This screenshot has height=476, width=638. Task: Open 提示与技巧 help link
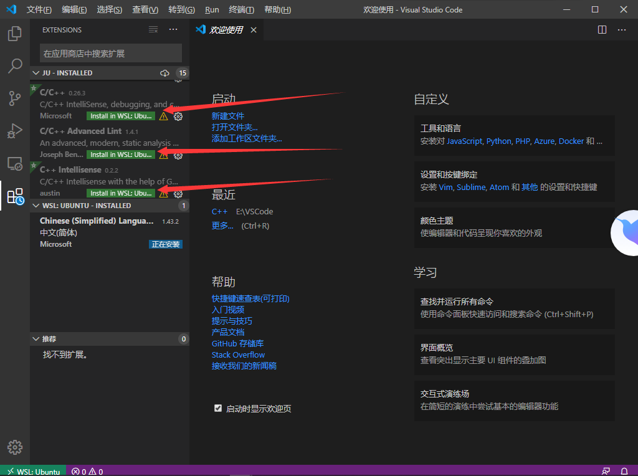232,321
